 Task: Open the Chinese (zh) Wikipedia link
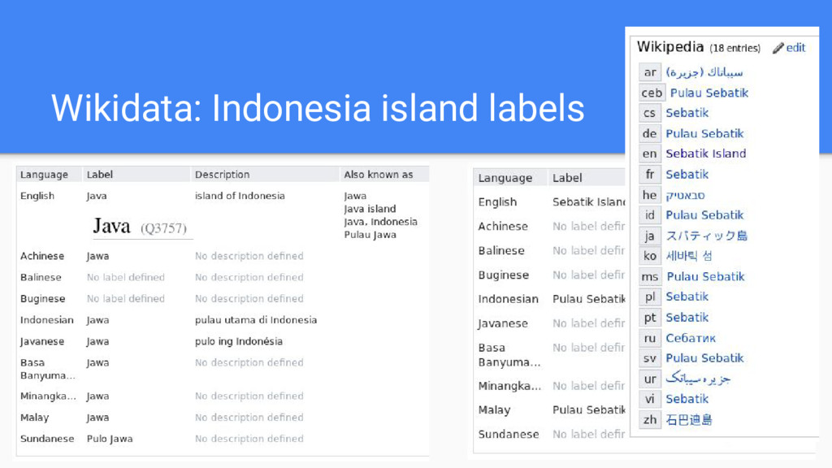click(x=689, y=420)
